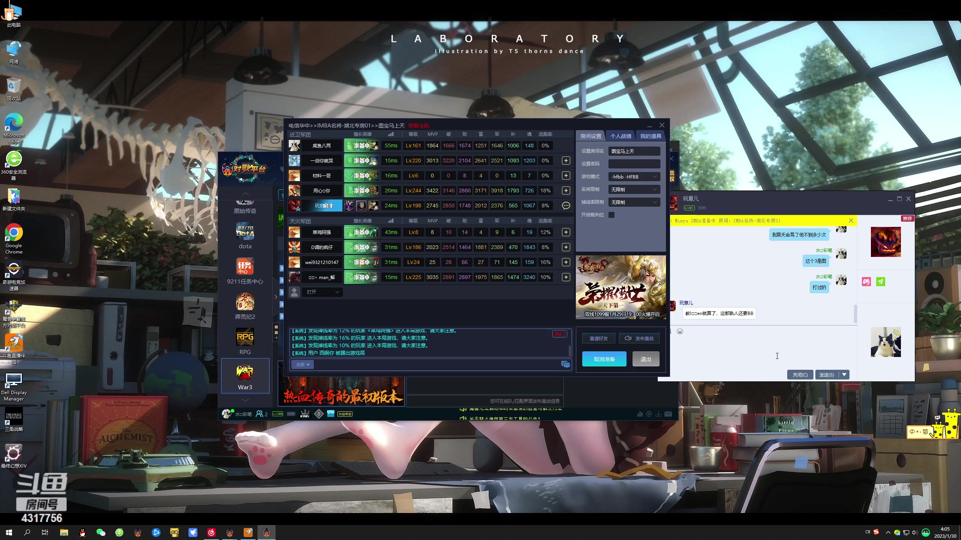Viewport: 961px width, 540px height.
Task: Click the green paper plane icon
Action: tap(881, 282)
